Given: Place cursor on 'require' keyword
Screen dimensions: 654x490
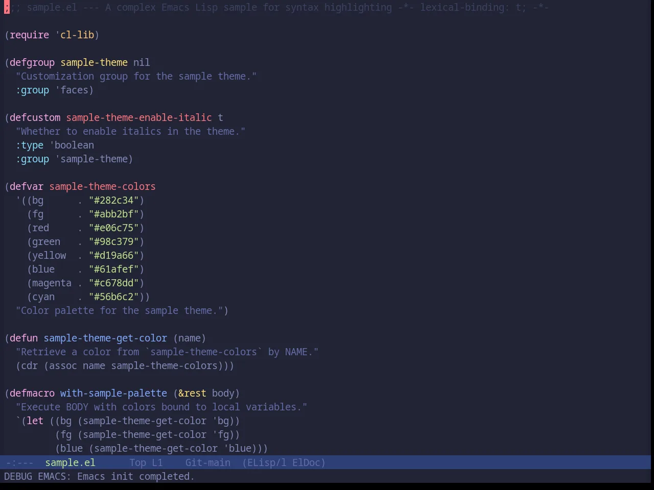Looking at the screenshot, I should click(x=29, y=35).
